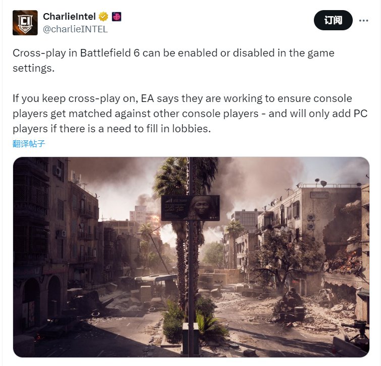Click the billboard with the face in image
The width and height of the screenshot is (381, 366).
point(190,208)
